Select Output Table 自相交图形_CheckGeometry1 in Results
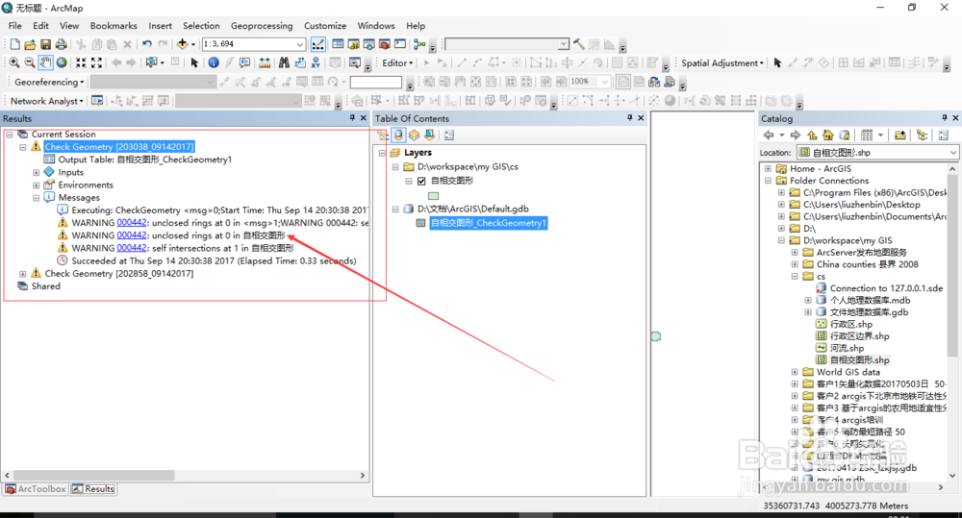Viewport: 962px width, 518px height. (145, 160)
